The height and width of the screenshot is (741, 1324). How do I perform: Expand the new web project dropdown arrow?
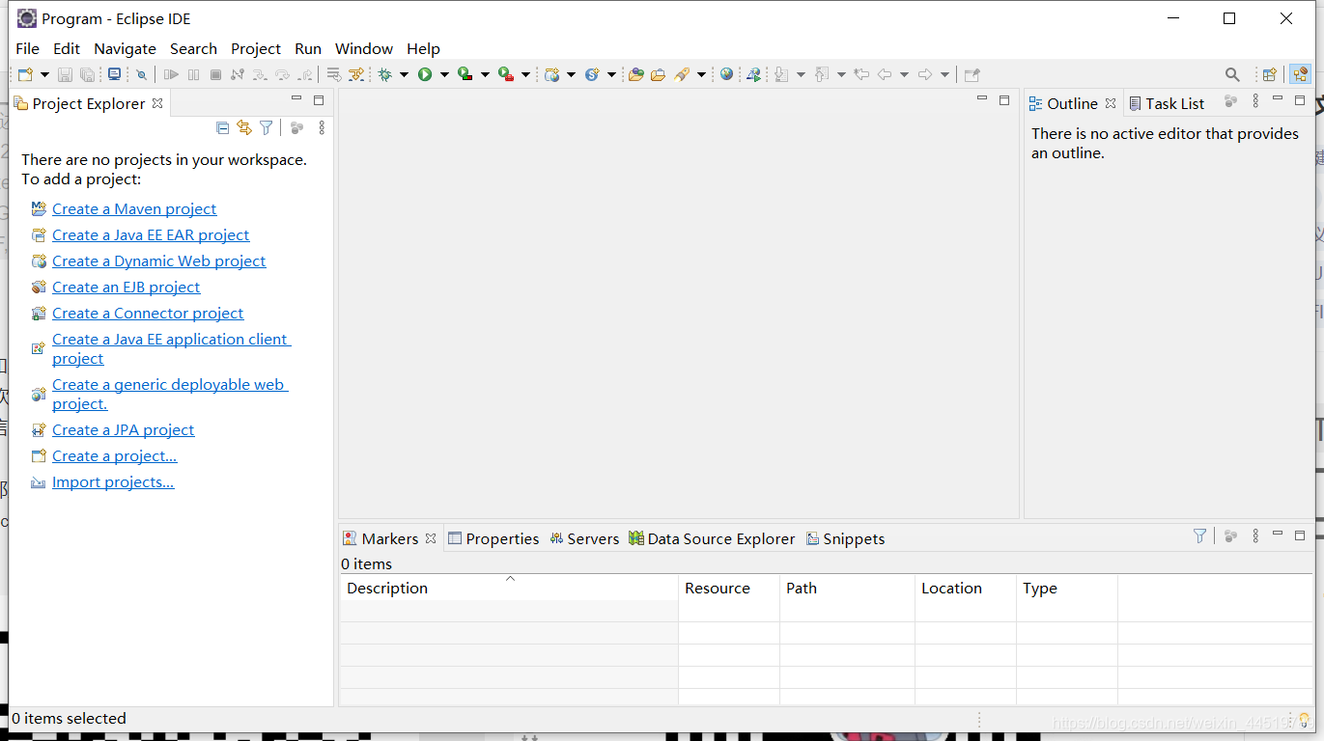pos(571,74)
